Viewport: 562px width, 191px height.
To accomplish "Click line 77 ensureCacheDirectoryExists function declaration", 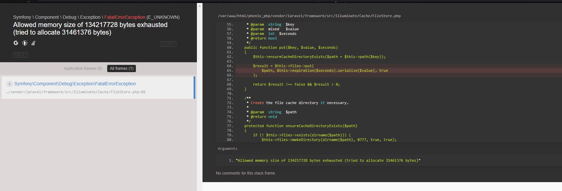I will tap(301, 126).
